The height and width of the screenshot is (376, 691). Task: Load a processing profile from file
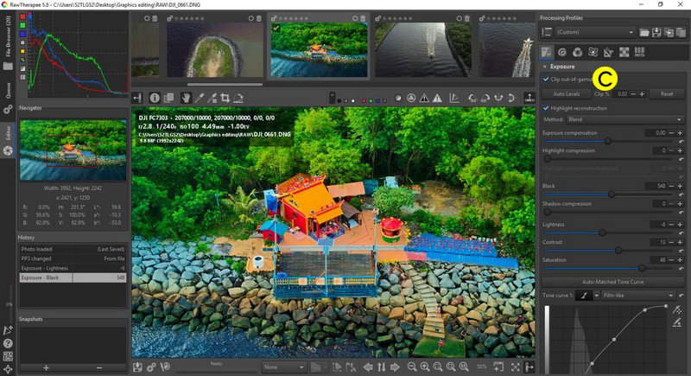point(644,32)
